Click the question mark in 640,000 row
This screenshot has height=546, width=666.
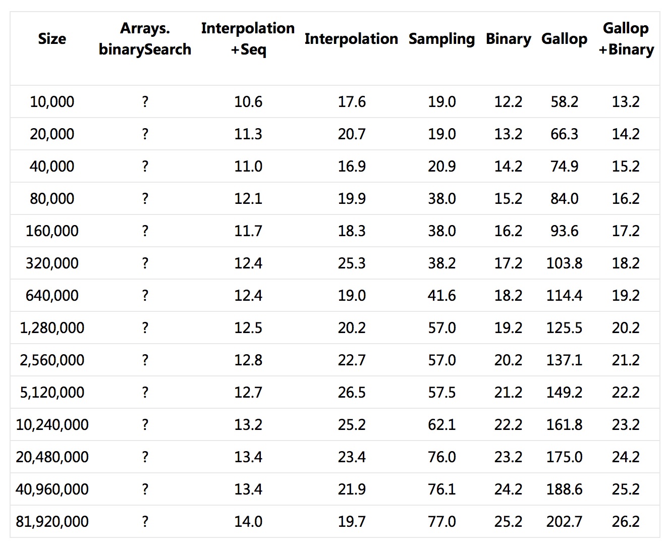(145, 295)
